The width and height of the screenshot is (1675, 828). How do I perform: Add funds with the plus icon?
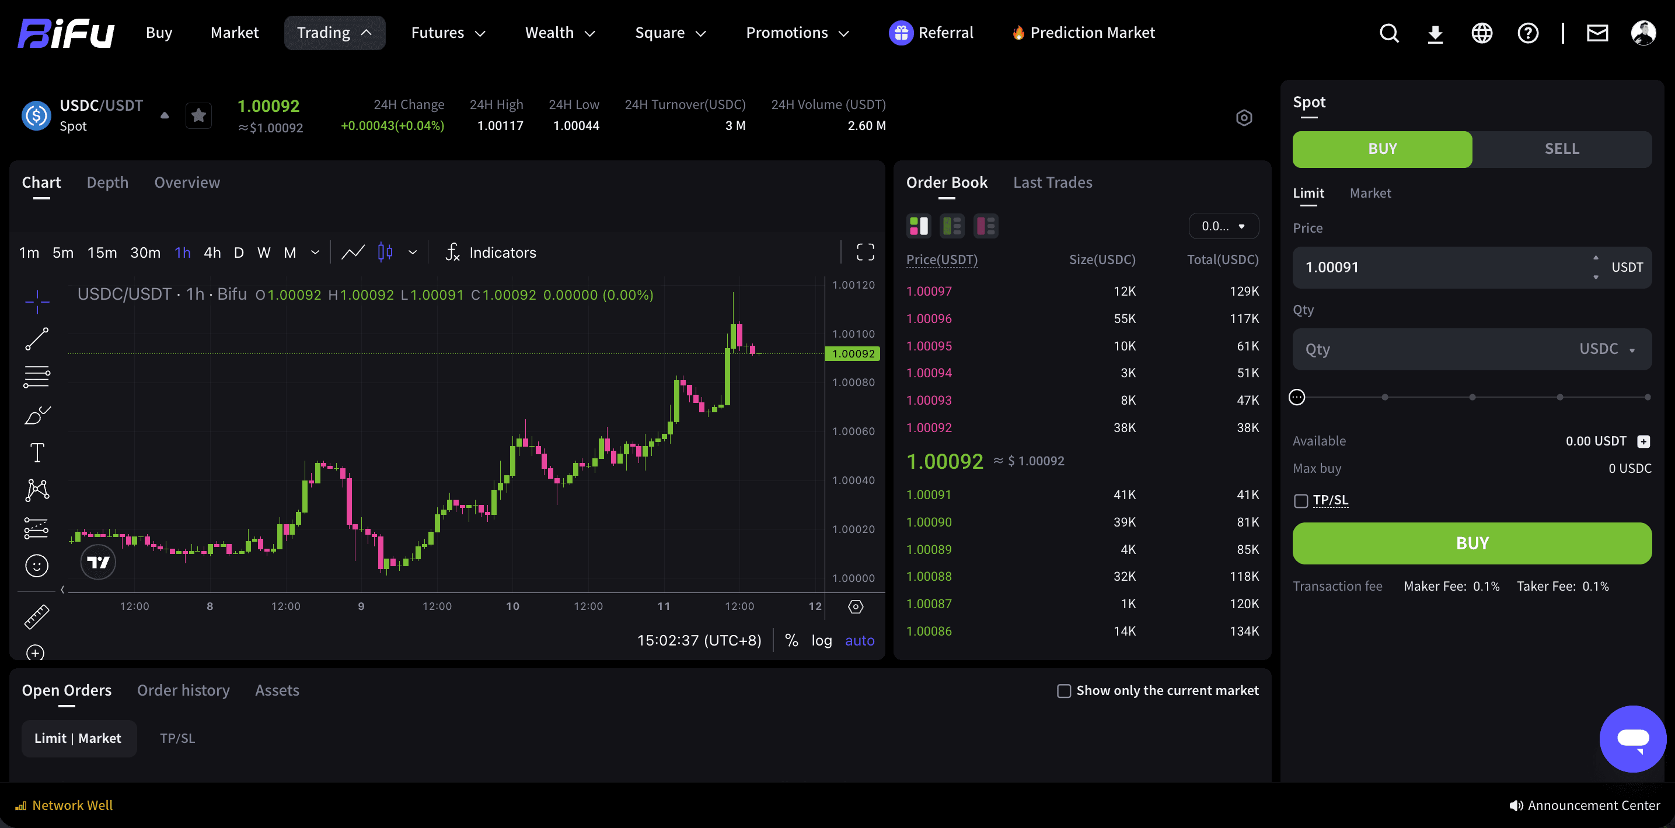click(x=1644, y=441)
